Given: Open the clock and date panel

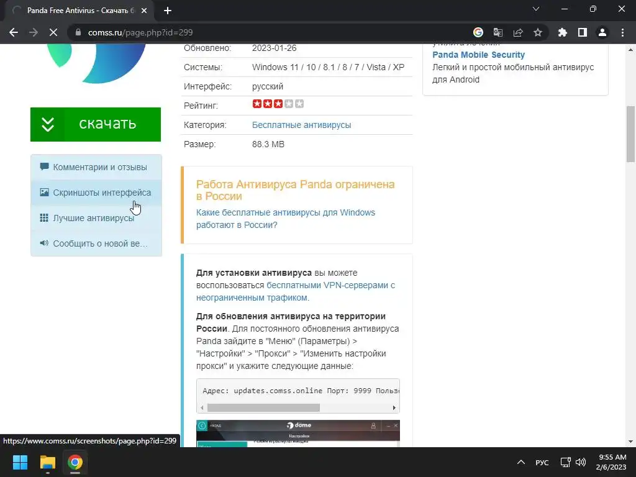Looking at the screenshot, I should click(611, 462).
